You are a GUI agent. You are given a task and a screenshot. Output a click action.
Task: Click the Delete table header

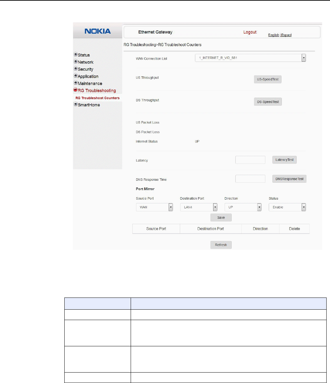295,229
